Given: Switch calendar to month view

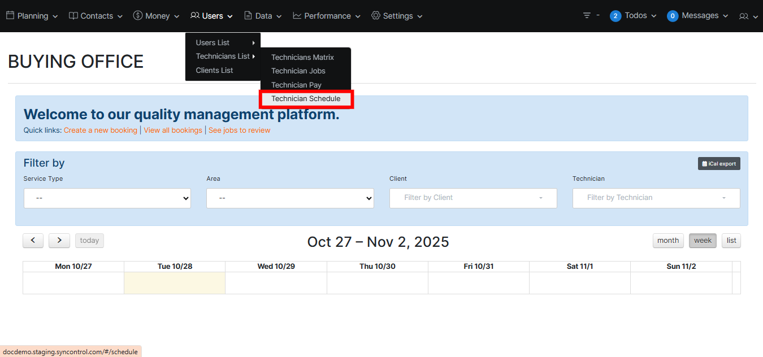Looking at the screenshot, I should (667, 241).
